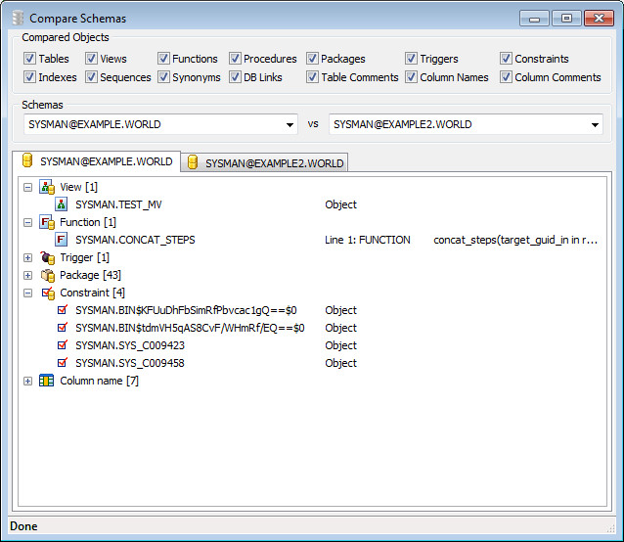Click the SYSMAN.BIN$KFUuDhFbSimRfPbvcac1gQ==$0 constraint icon
Image resolution: width=624 pixels, height=542 pixels.
(x=62, y=309)
